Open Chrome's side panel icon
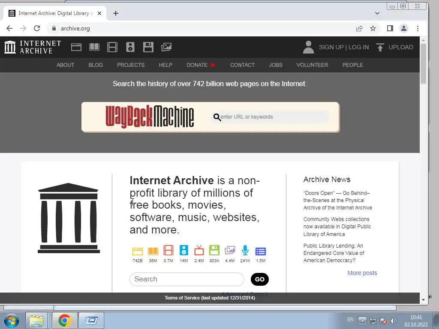439x329 pixels. (390, 28)
